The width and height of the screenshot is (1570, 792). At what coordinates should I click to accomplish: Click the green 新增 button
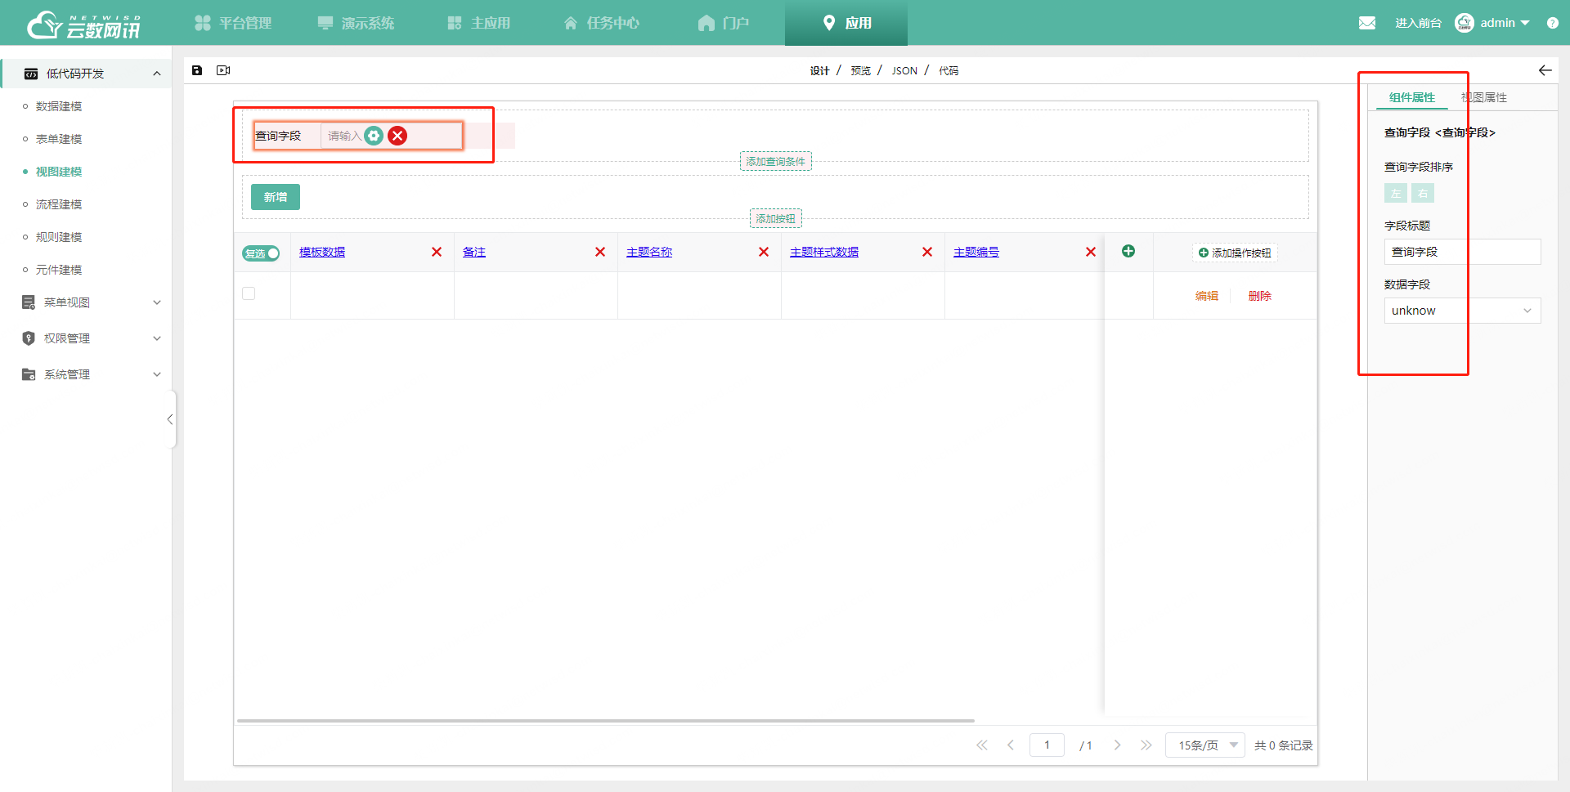pos(276,197)
